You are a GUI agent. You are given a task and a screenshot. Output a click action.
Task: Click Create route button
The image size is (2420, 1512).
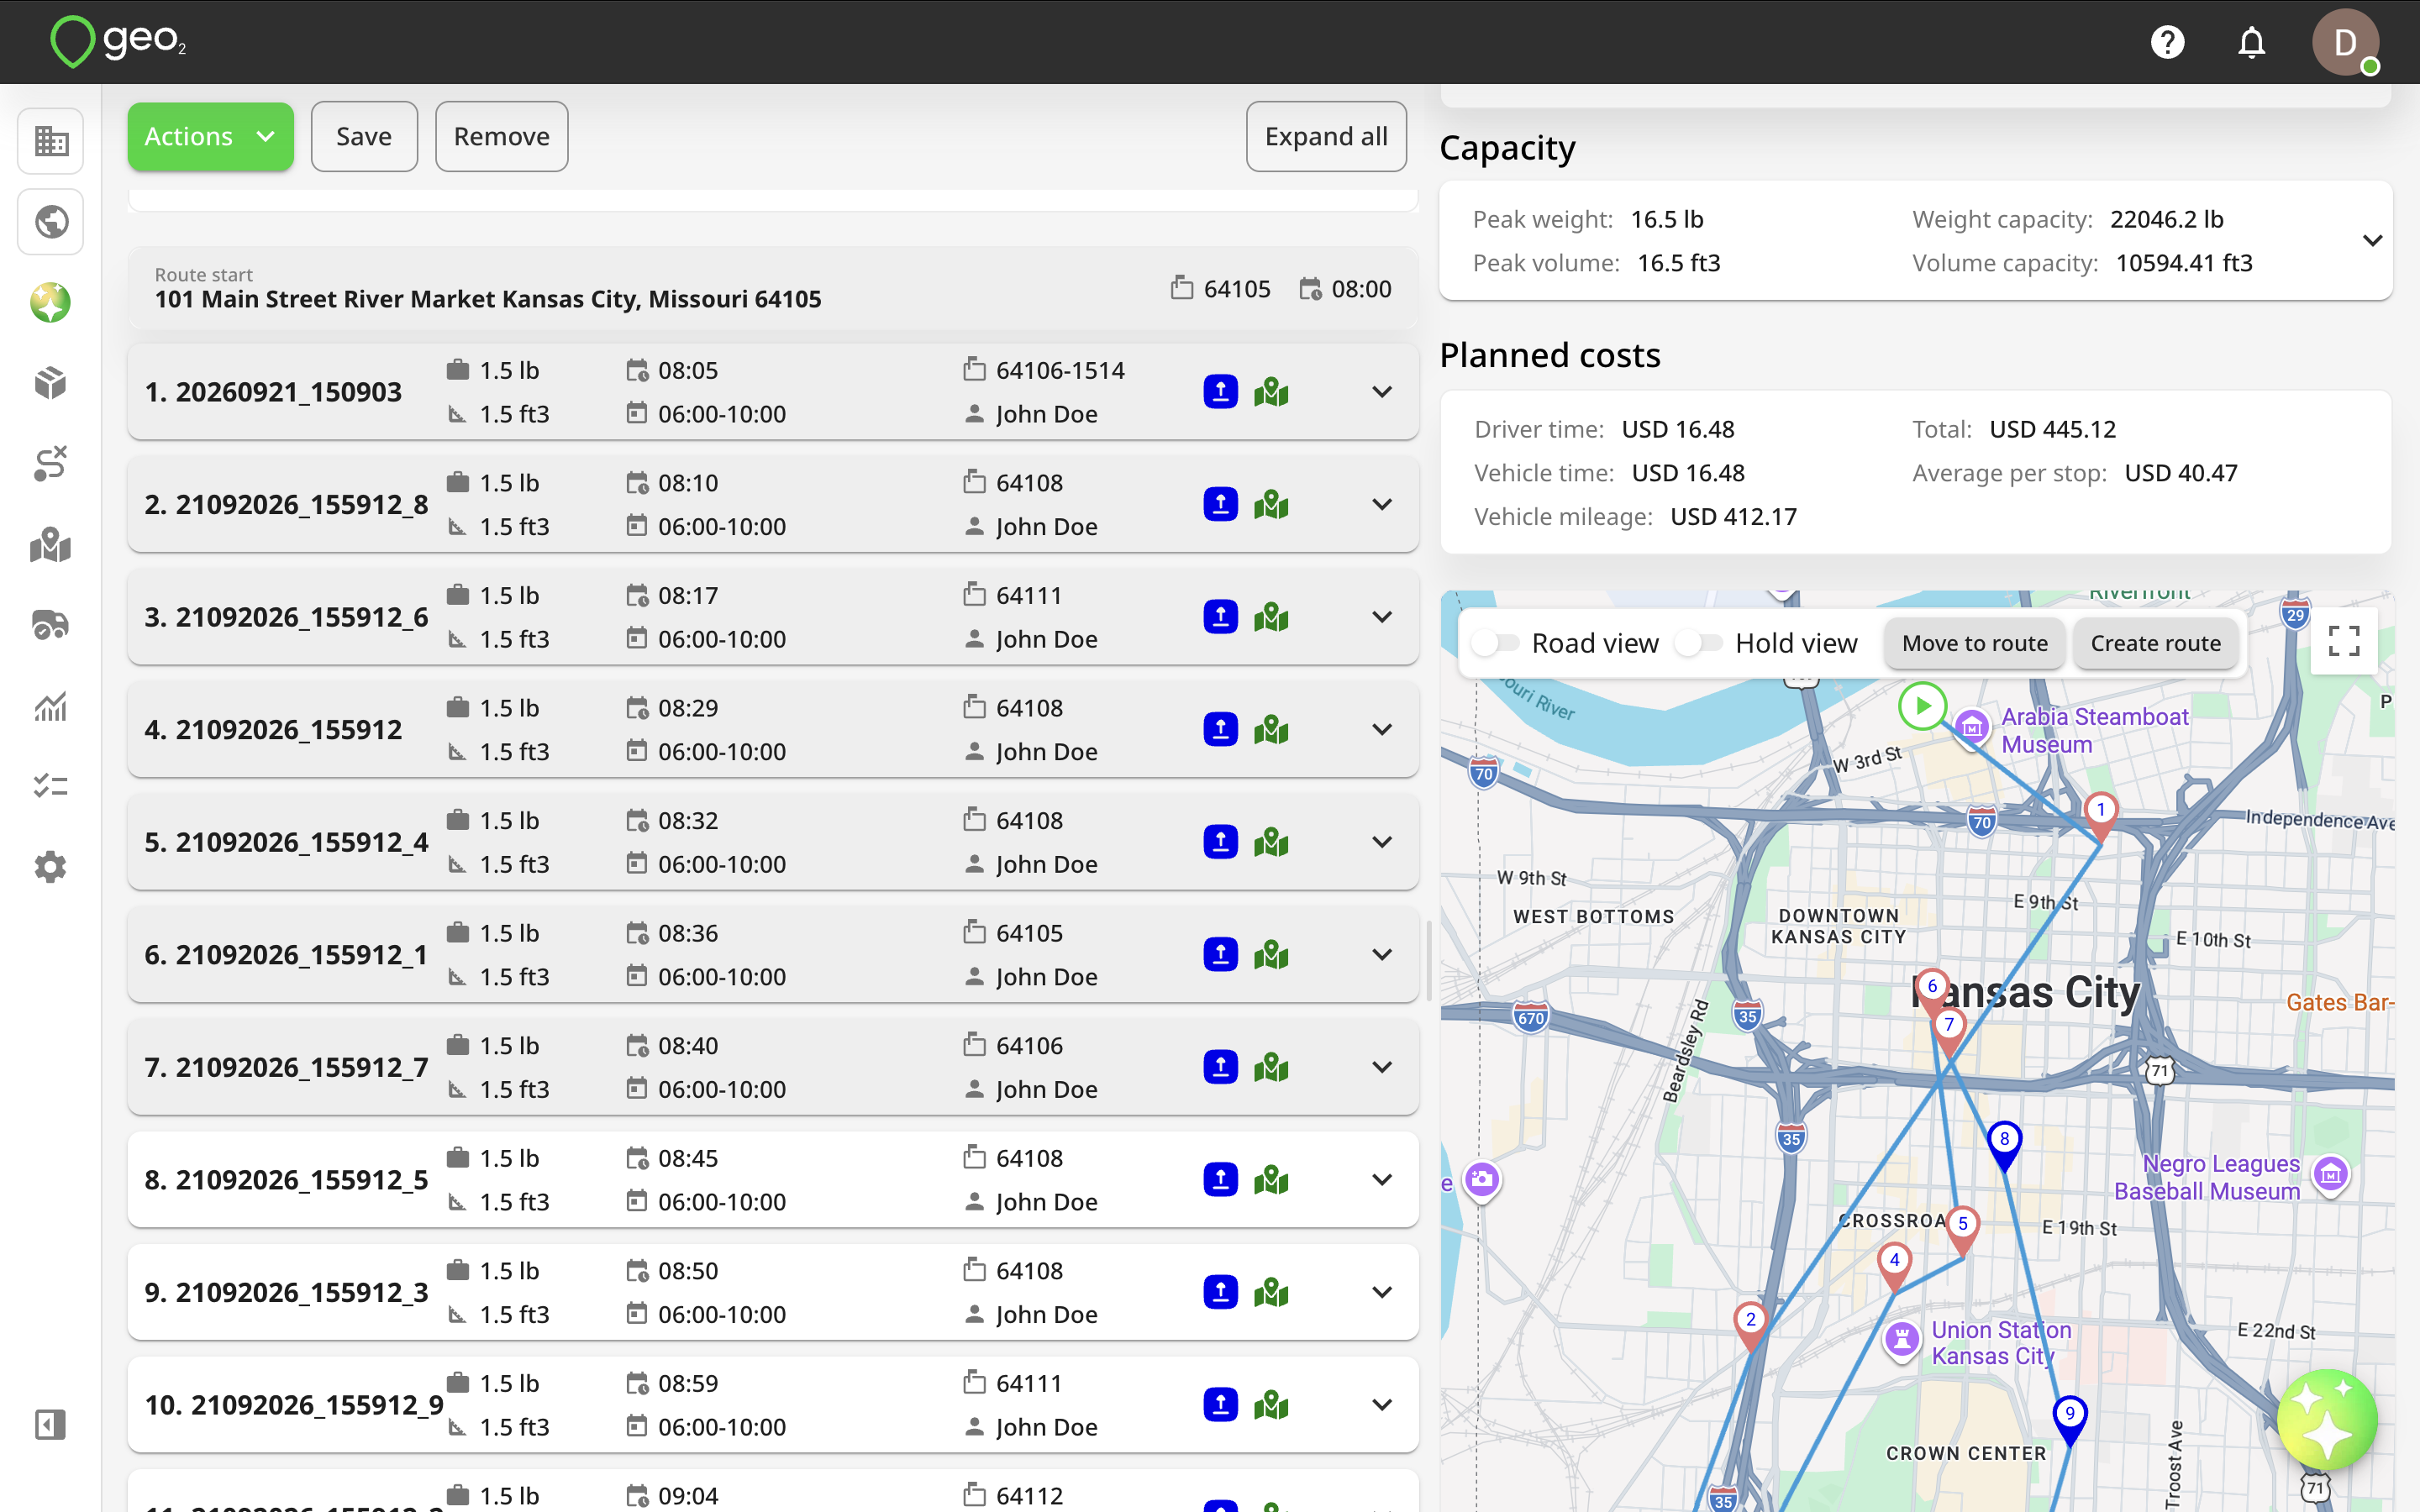tap(2155, 643)
